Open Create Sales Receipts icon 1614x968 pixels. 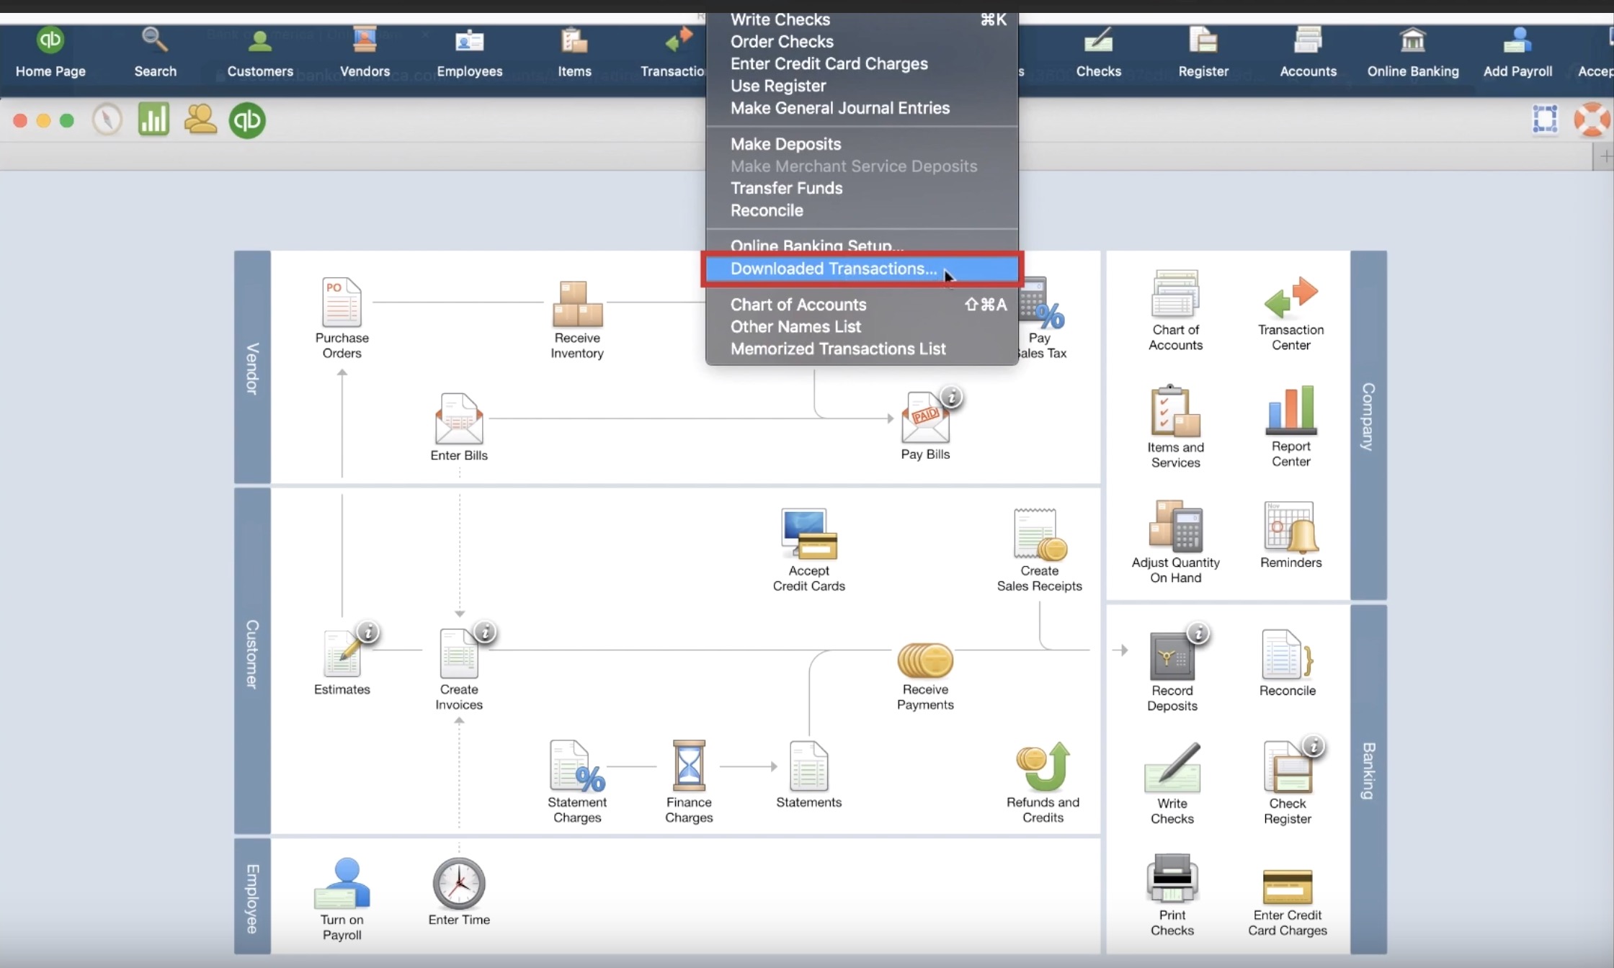point(1040,534)
